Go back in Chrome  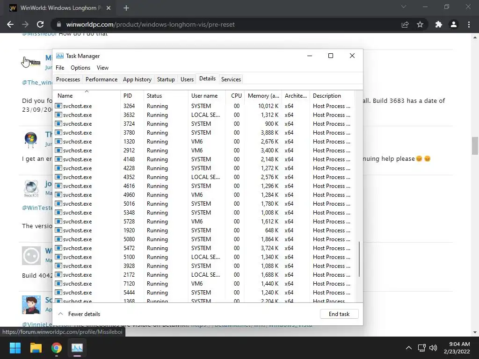coord(10,24)
